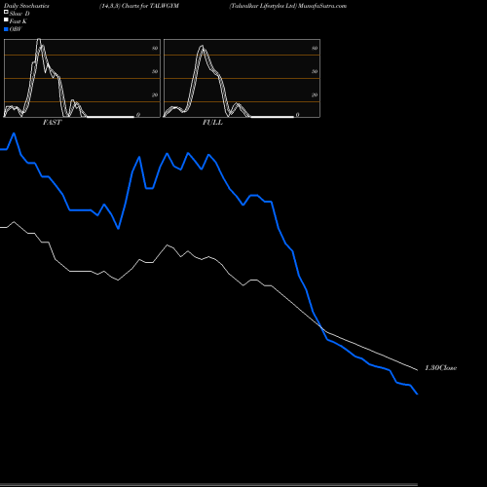487x487 pixels.
Task: Click the '1.30Close' price label
Action: 440,368
